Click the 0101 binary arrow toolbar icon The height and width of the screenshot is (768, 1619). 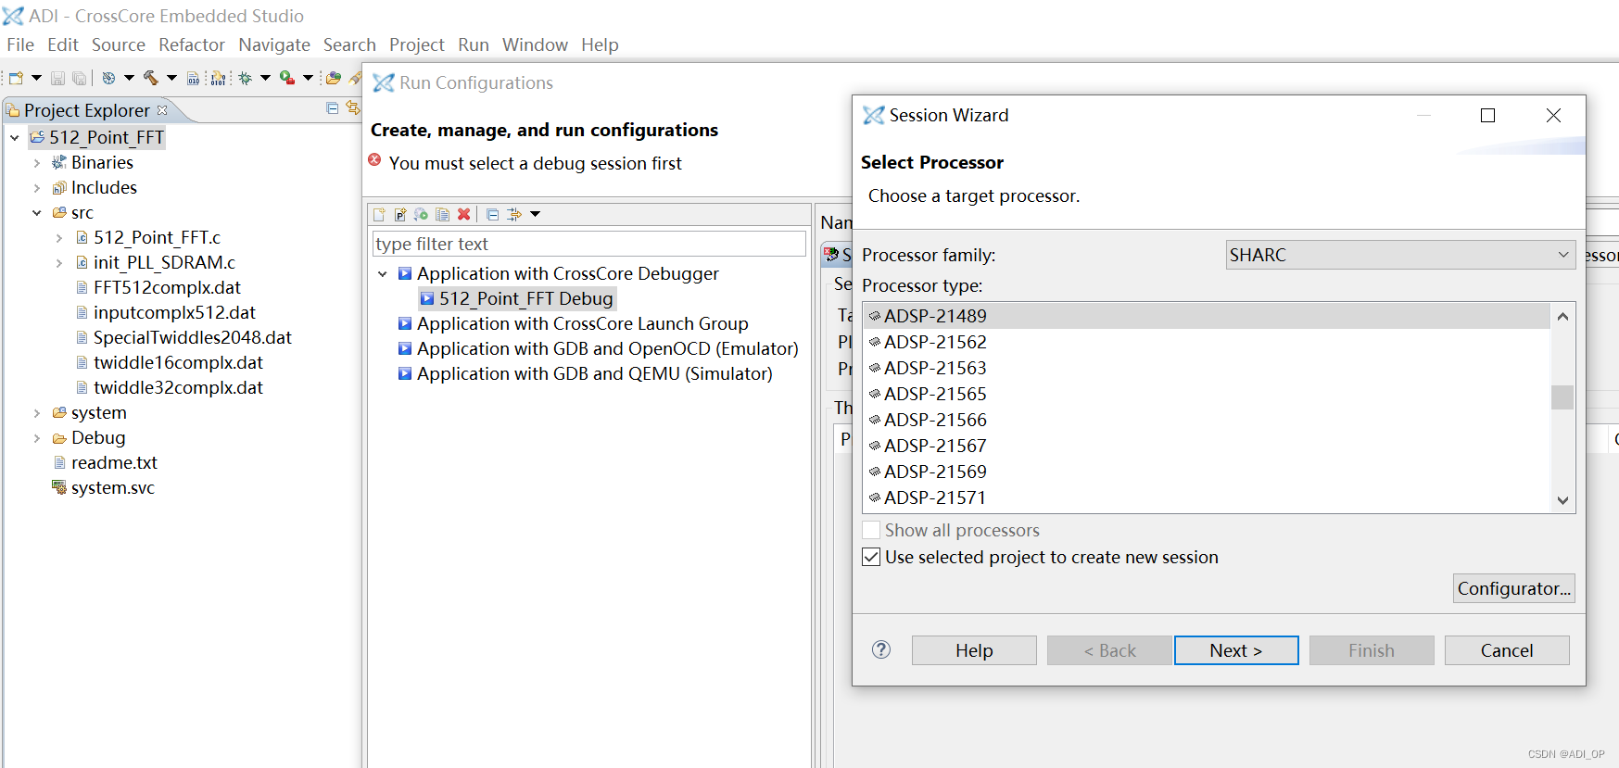(x=218, y=79)
